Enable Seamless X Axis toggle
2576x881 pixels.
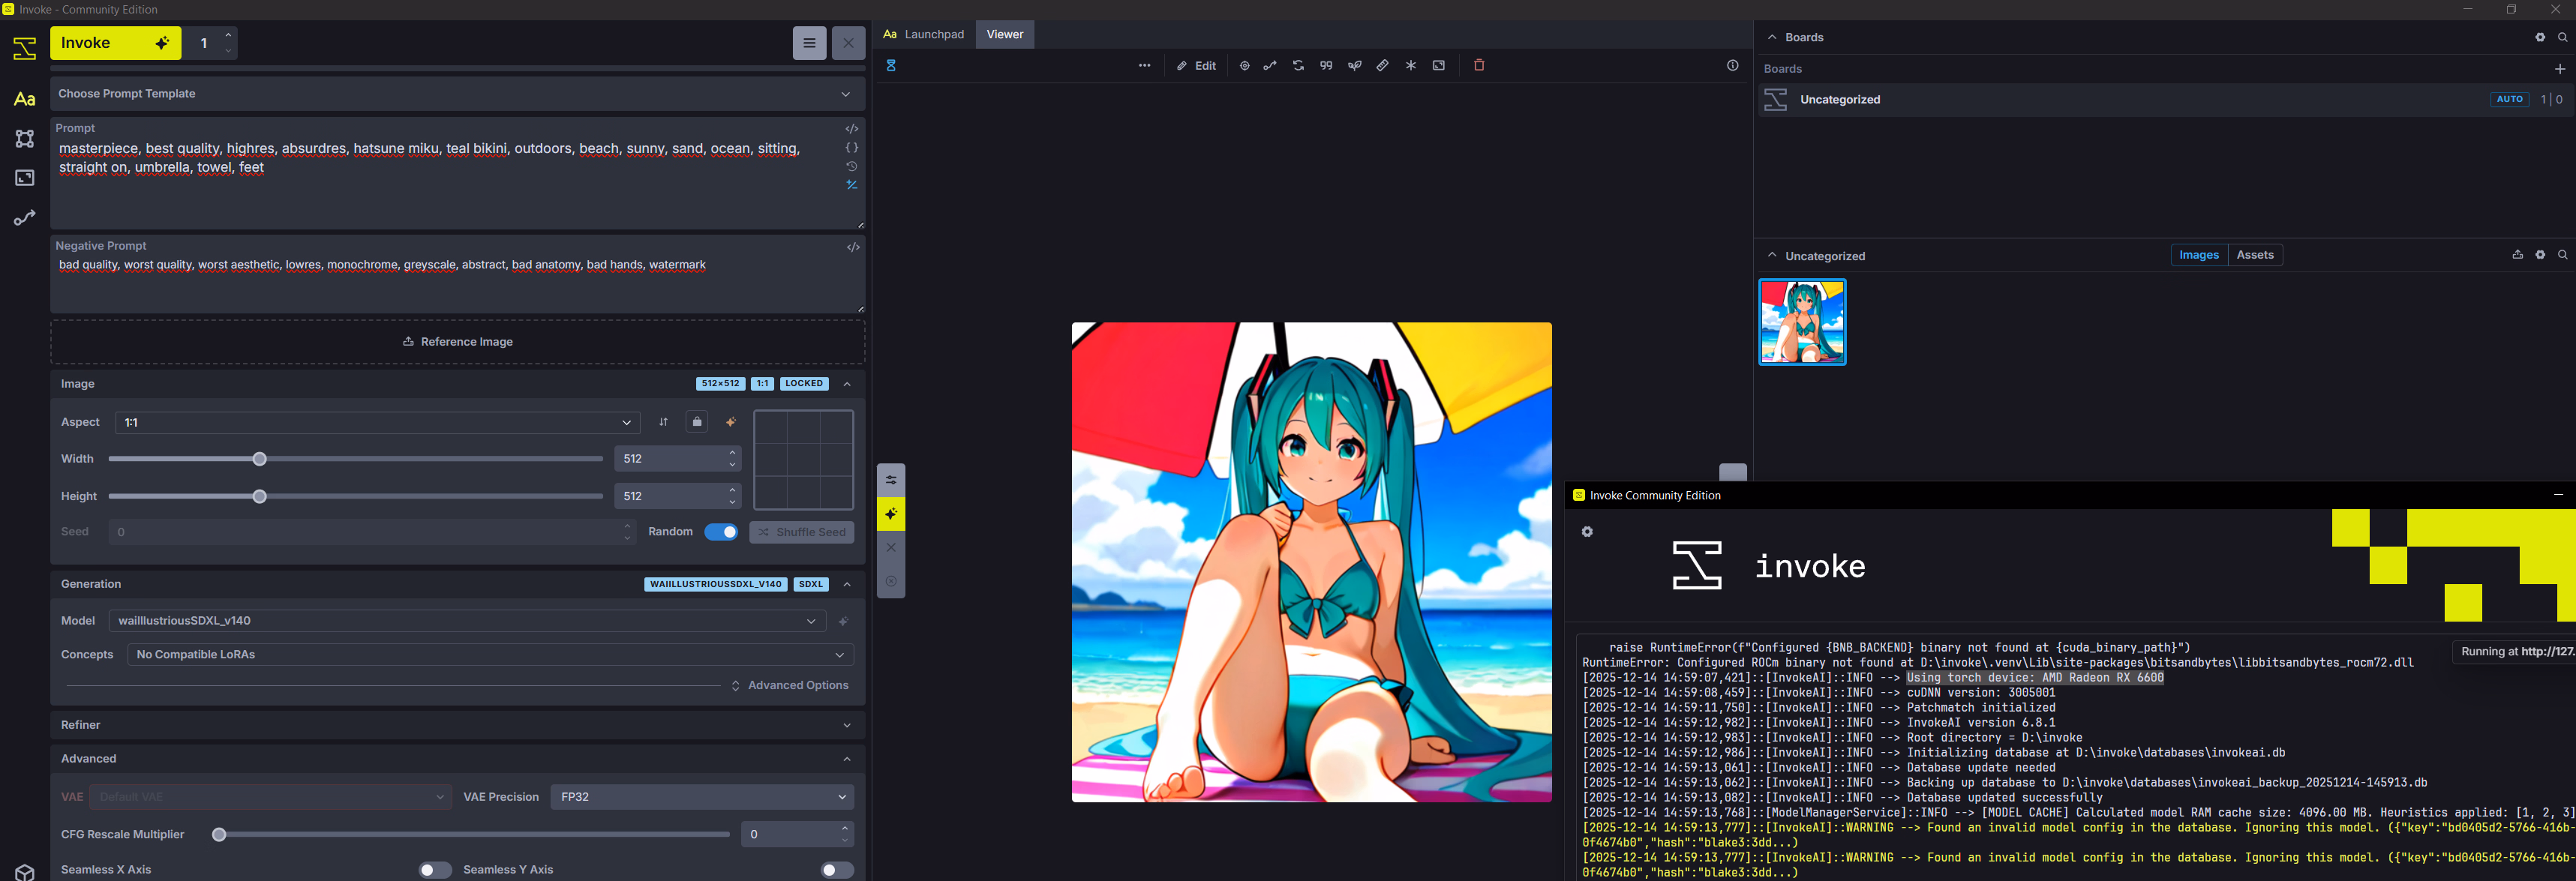[434, 870]
